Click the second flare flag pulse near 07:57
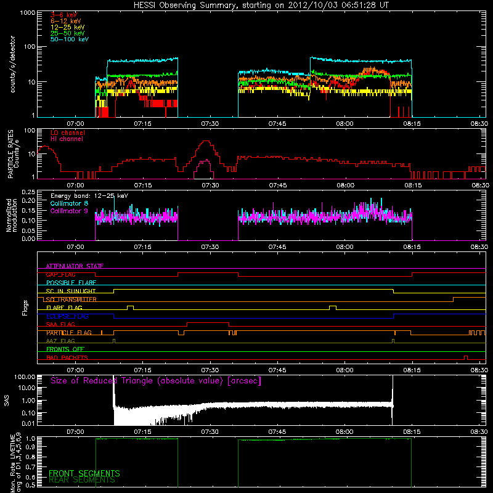493x493 pixels. click(333, 308)
